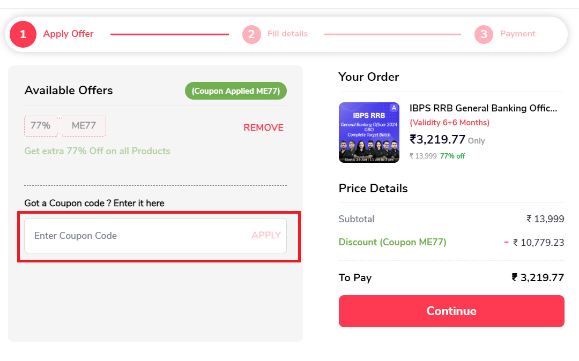Click the step 2 circle icon

(251, 34)
